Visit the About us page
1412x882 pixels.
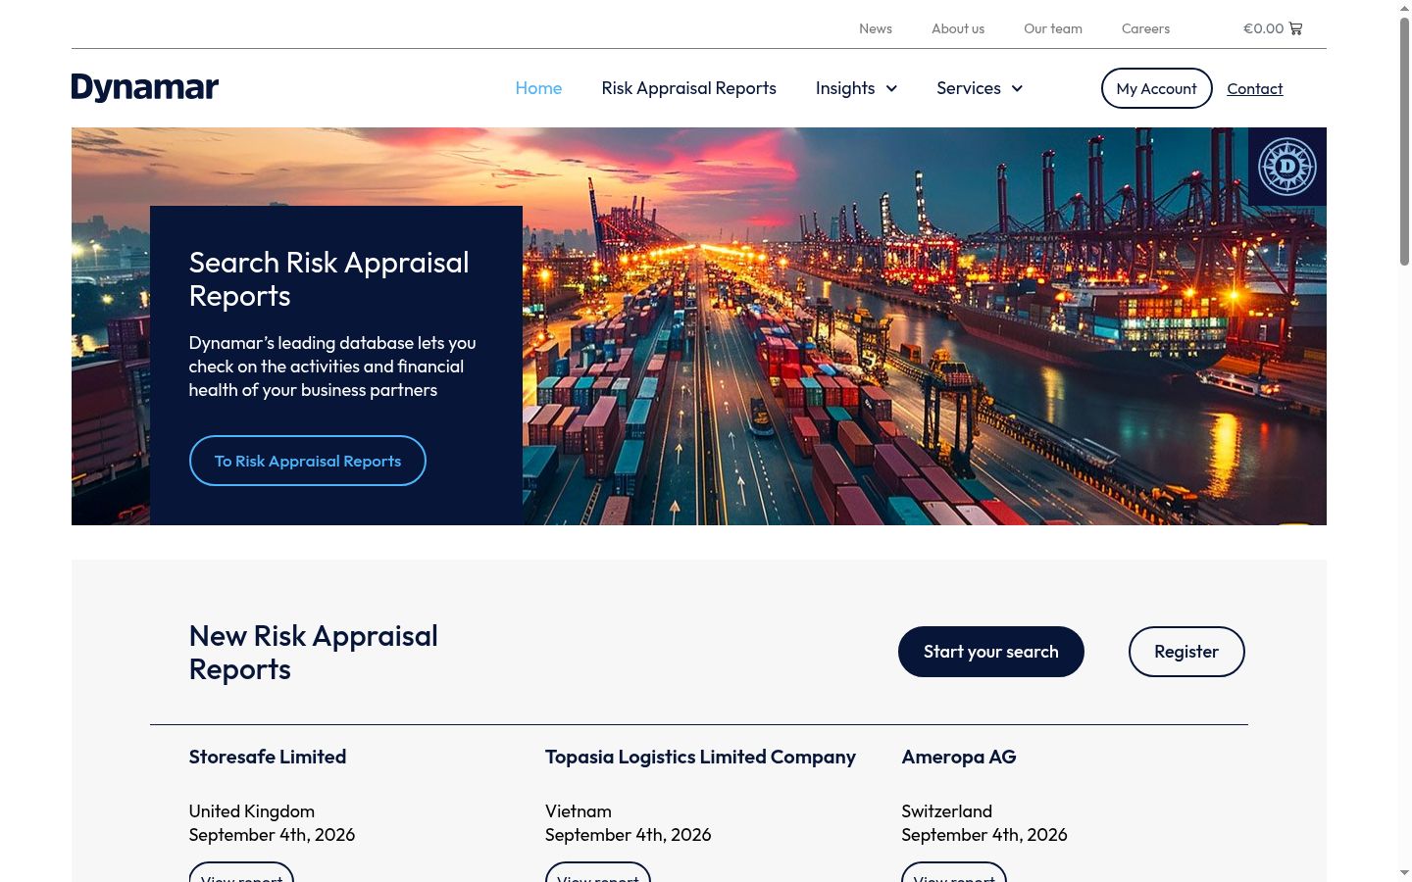(958, 28)
